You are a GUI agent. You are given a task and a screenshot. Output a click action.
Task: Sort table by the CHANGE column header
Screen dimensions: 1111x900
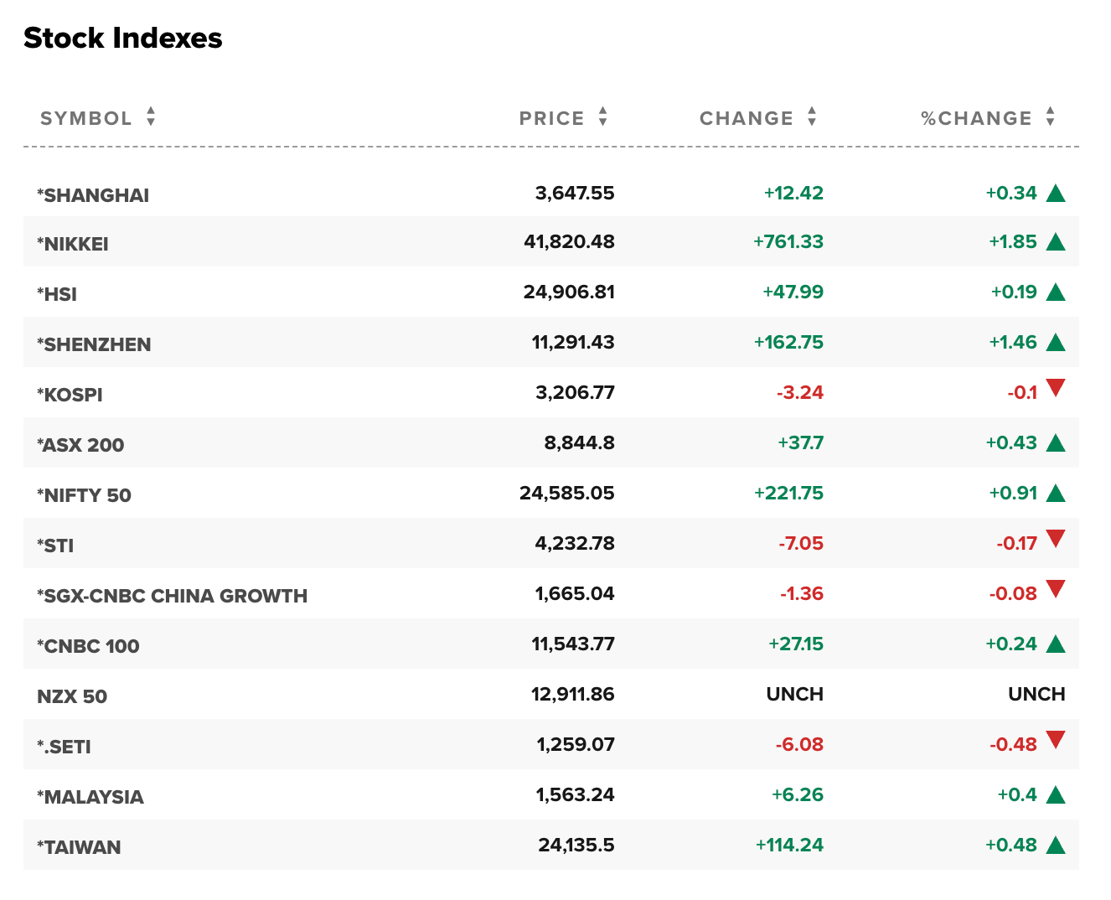pyautogui.click(x=746, y=118)
